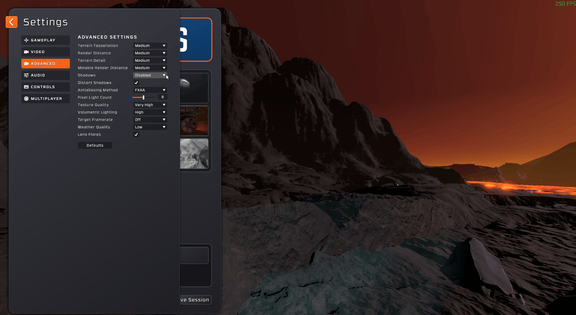
Task: Disable the Lens Flares checkbox
Action: coord(136,134)
